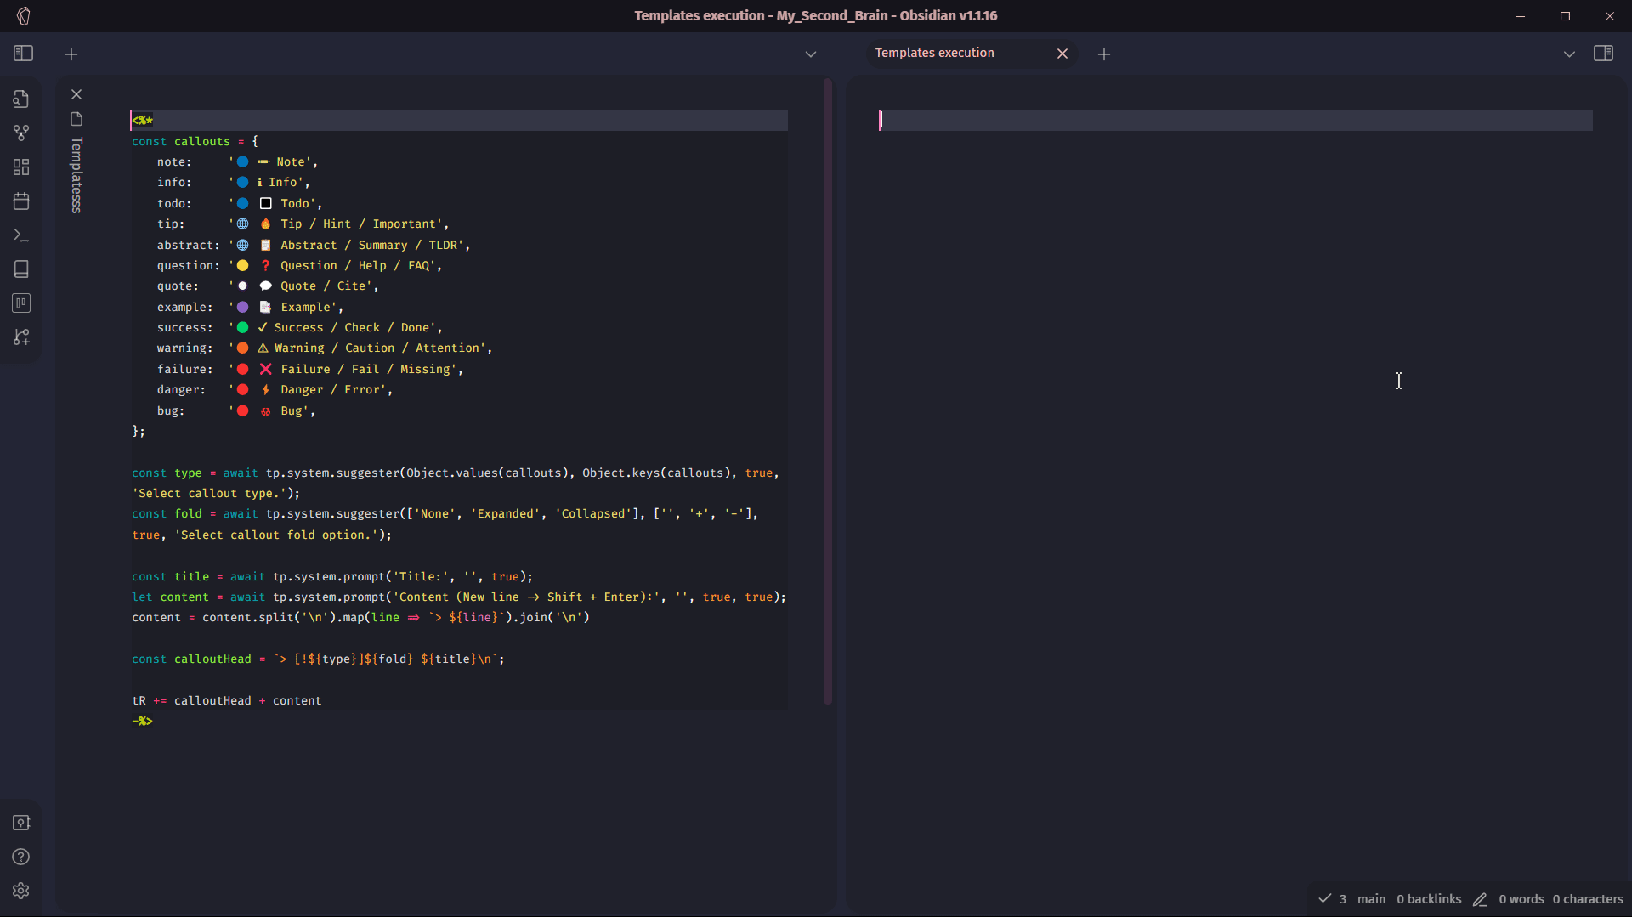Click the closing -%> template tag

[143, 721]
